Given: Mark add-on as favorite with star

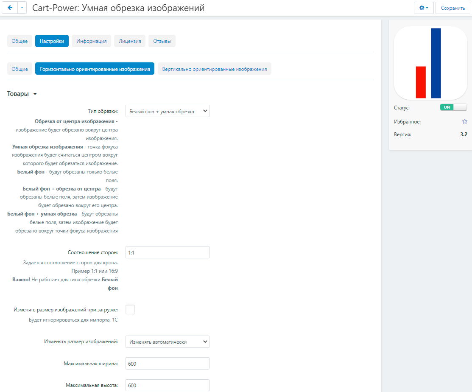Looking at the screenshot, I should 464,121.
